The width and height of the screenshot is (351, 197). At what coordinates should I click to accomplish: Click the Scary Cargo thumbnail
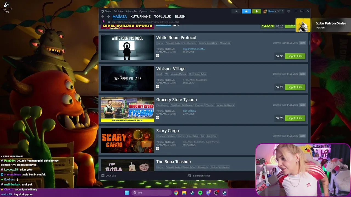tap(127, 140)
